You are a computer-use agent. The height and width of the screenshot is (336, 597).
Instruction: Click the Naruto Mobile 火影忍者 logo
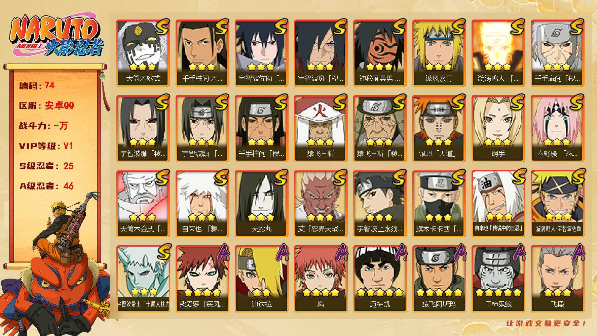(56, 36)
